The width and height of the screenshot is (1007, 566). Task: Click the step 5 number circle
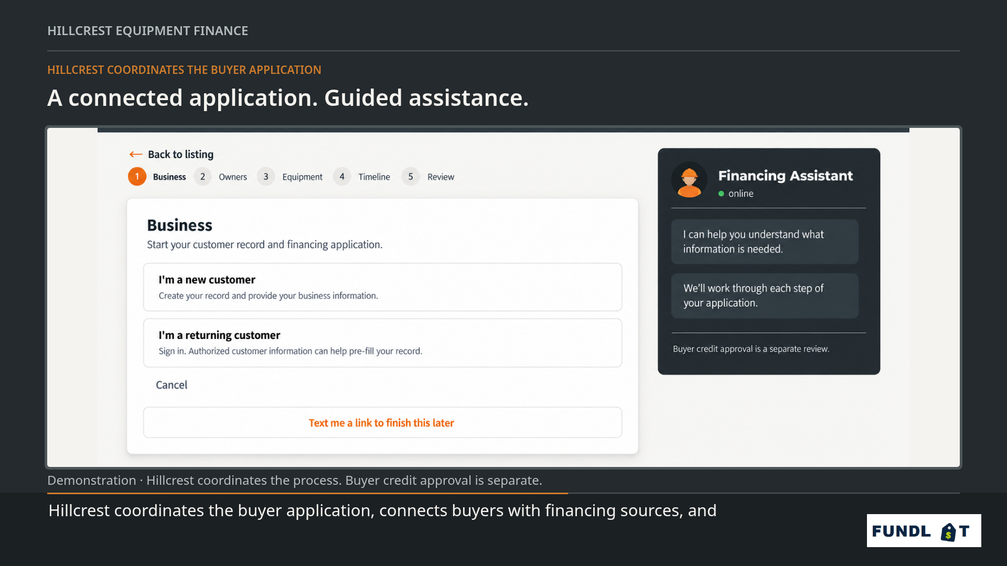(411, 177)
